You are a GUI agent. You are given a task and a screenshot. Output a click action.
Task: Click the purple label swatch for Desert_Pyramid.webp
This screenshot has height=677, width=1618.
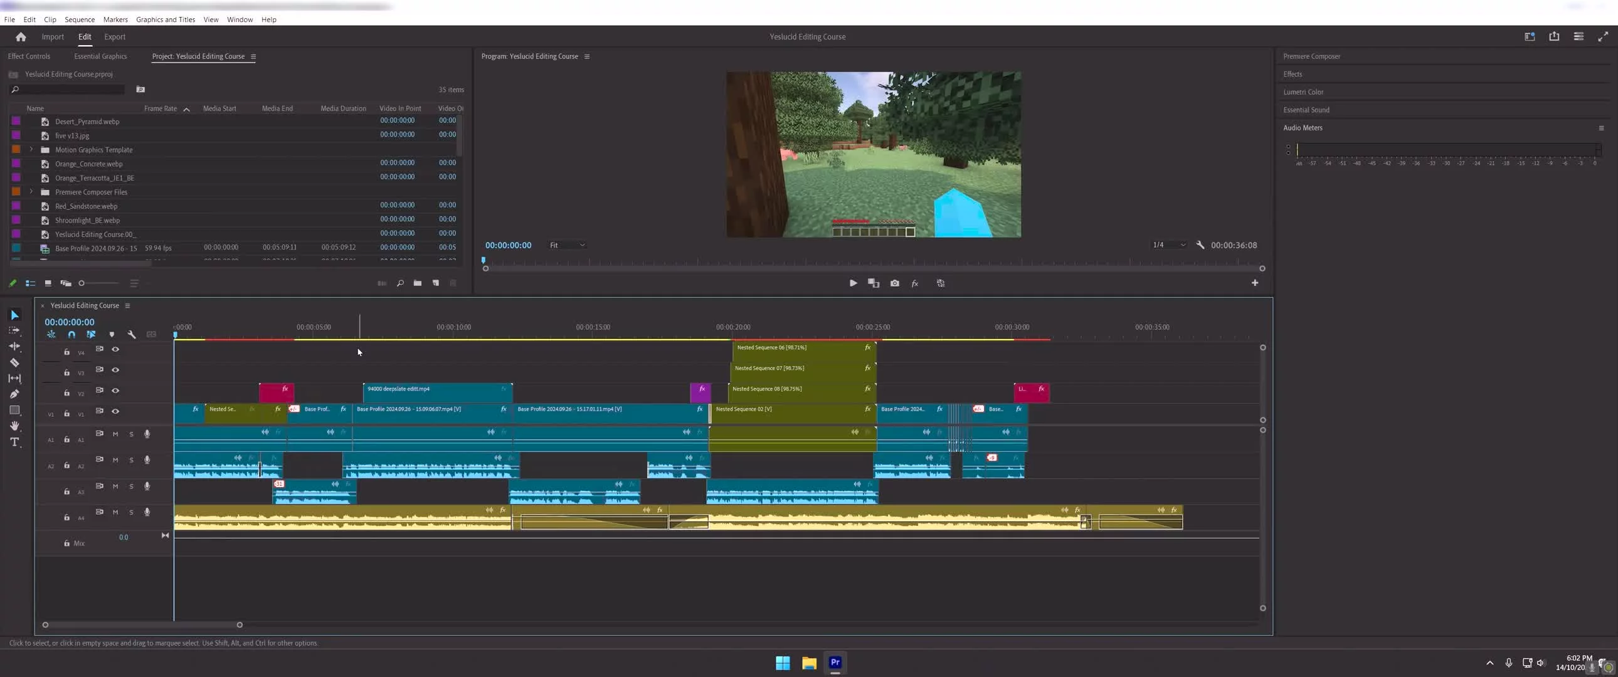[x=16, y=121]
